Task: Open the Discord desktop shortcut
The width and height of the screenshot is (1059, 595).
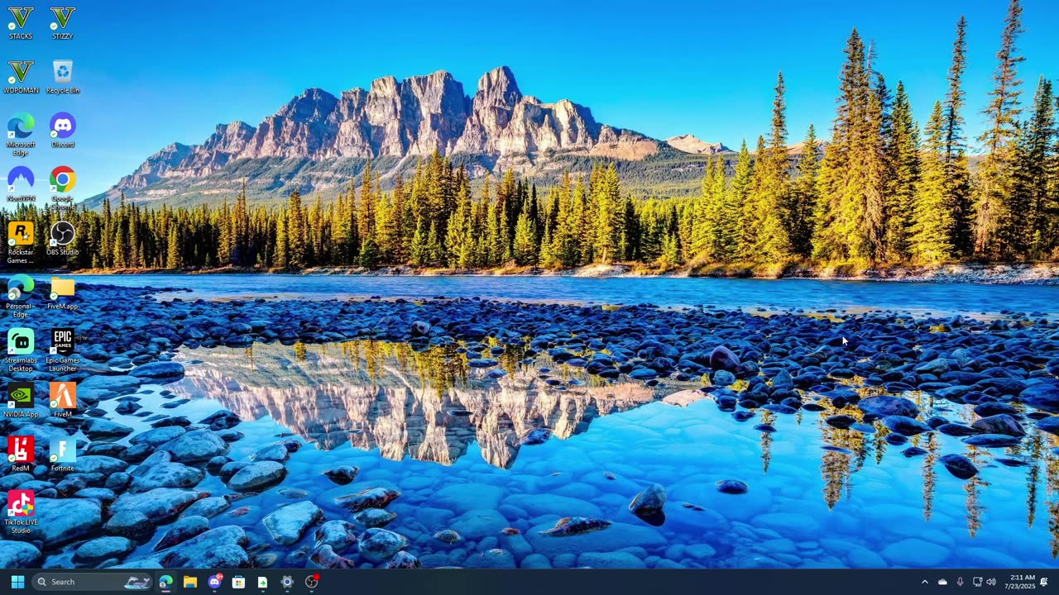Action: click(62, 131)
